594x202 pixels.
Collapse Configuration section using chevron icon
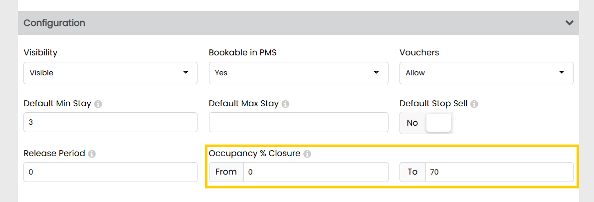(x=569, y=23)
